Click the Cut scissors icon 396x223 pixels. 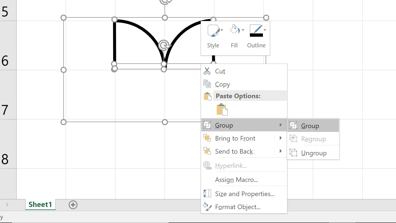coord(207,71)
